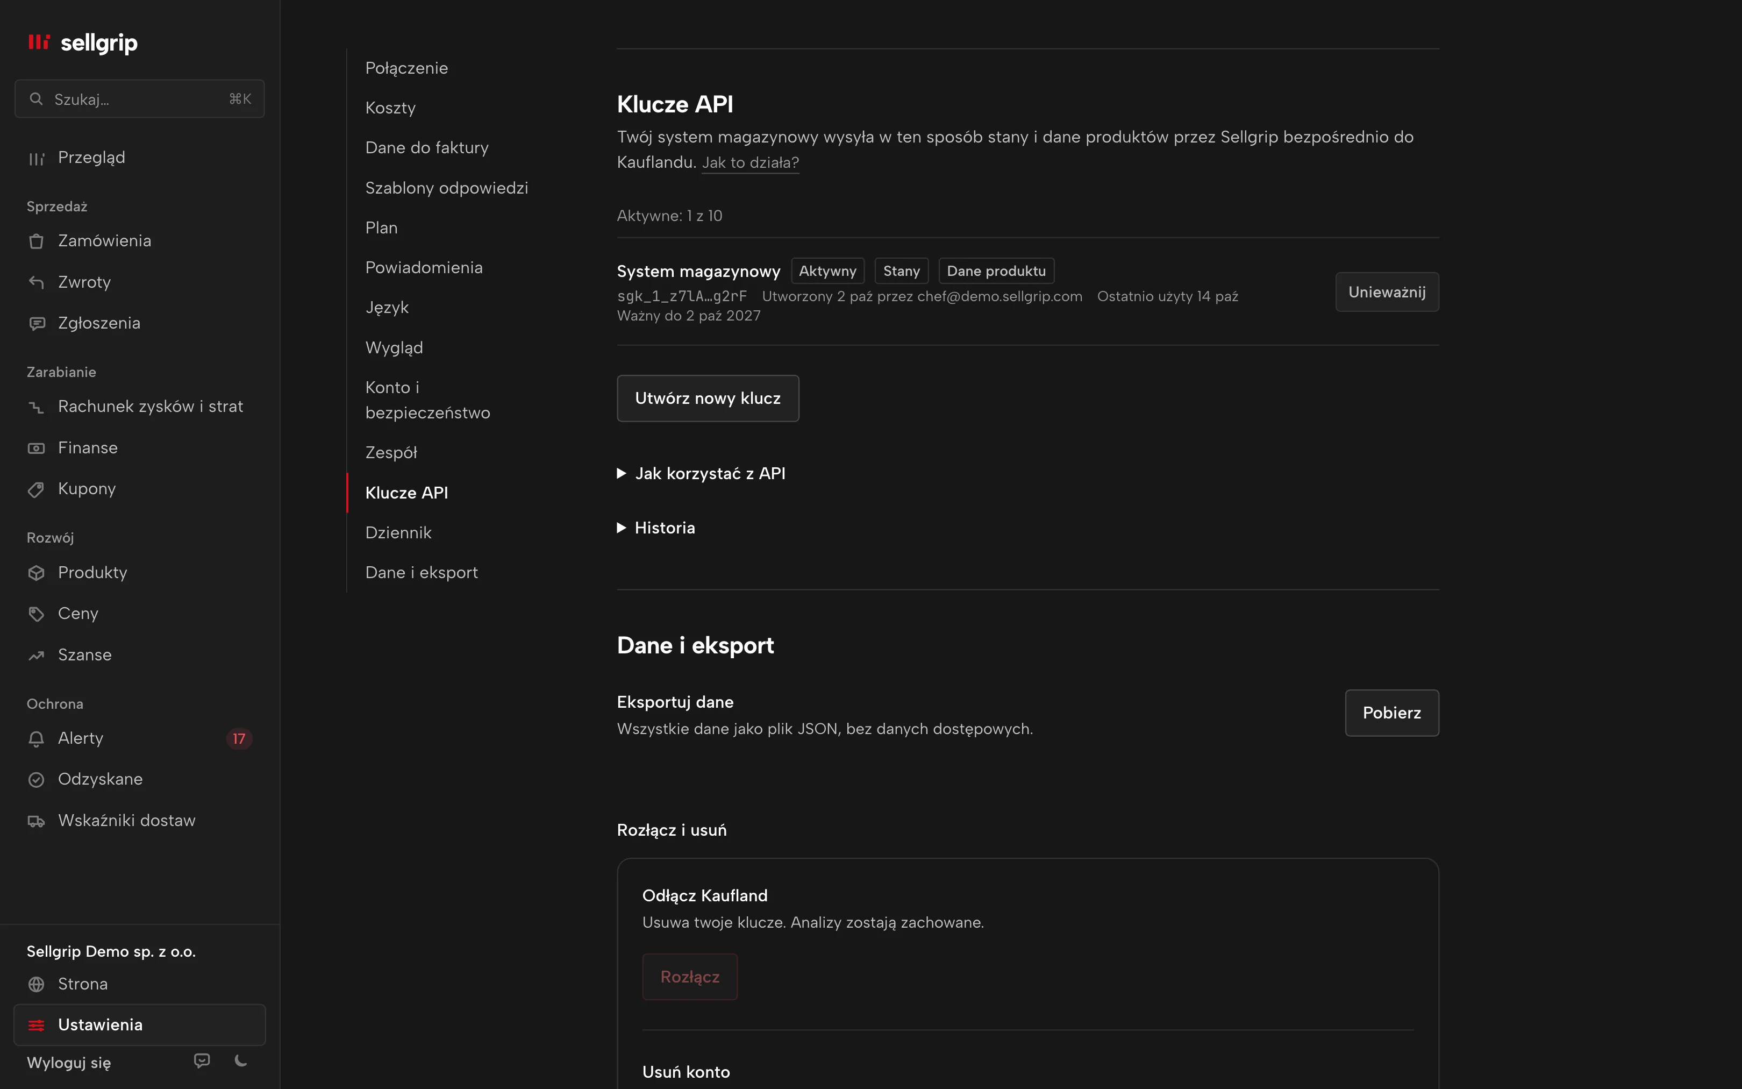Click the Ustawienia sliders icon

click(x=36, y=1025)
